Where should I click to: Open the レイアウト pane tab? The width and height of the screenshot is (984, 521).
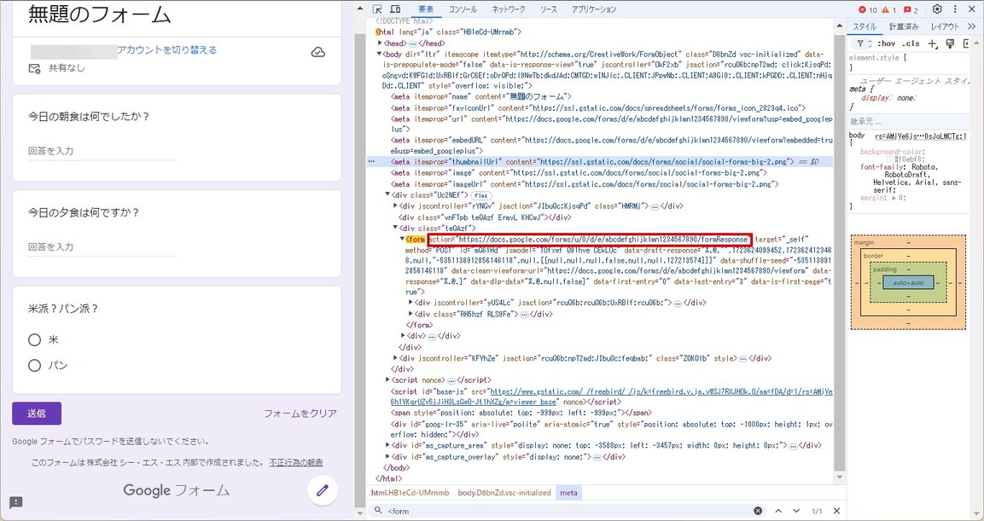click(x=945, y=27)
